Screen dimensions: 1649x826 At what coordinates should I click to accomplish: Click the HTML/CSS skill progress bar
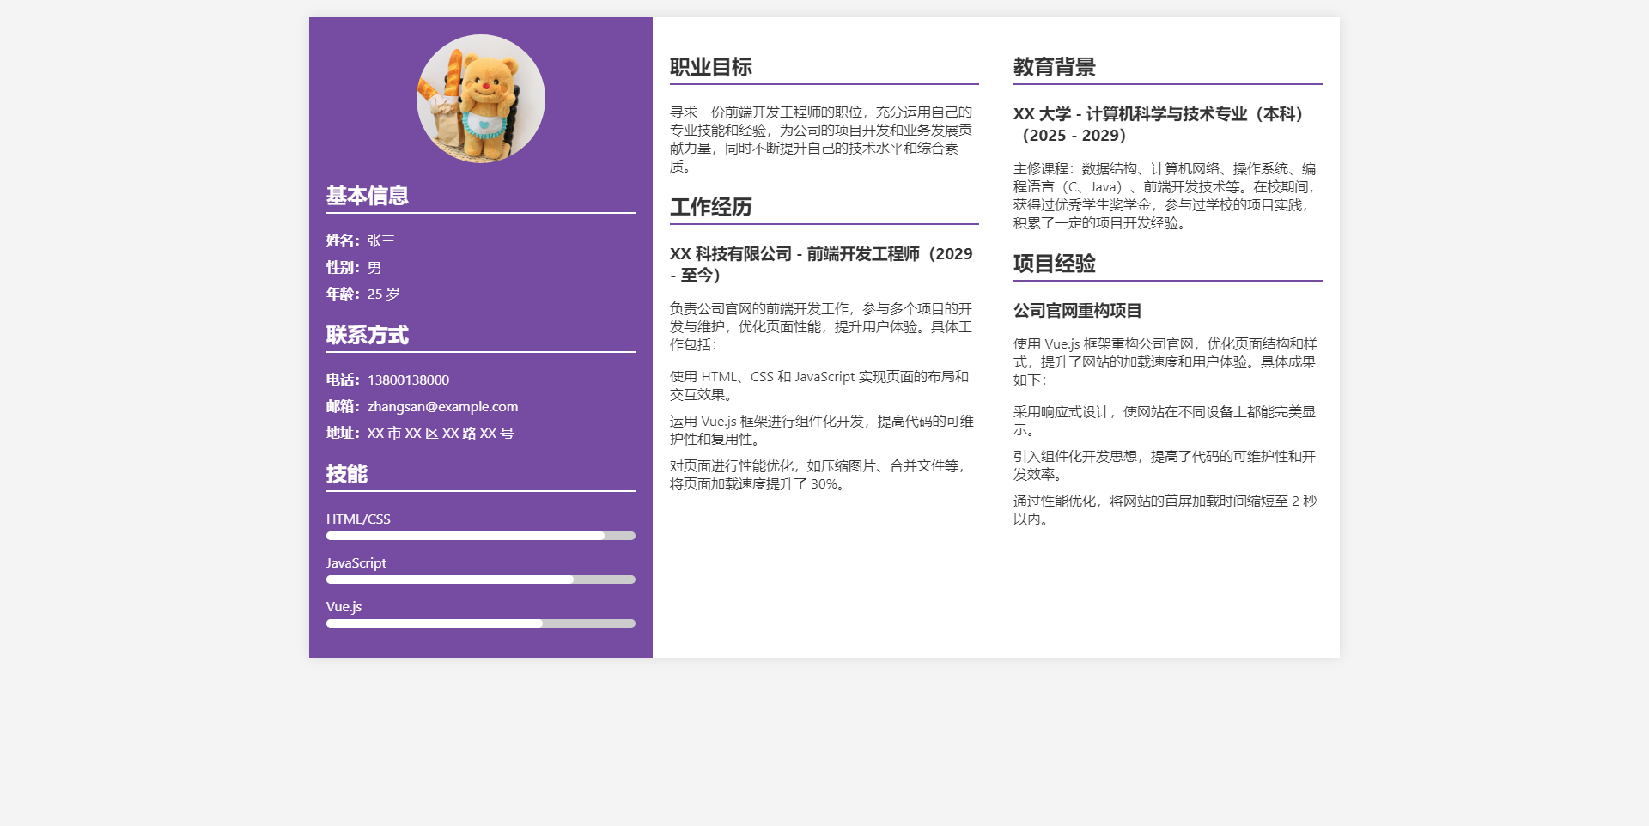(481, 536)
